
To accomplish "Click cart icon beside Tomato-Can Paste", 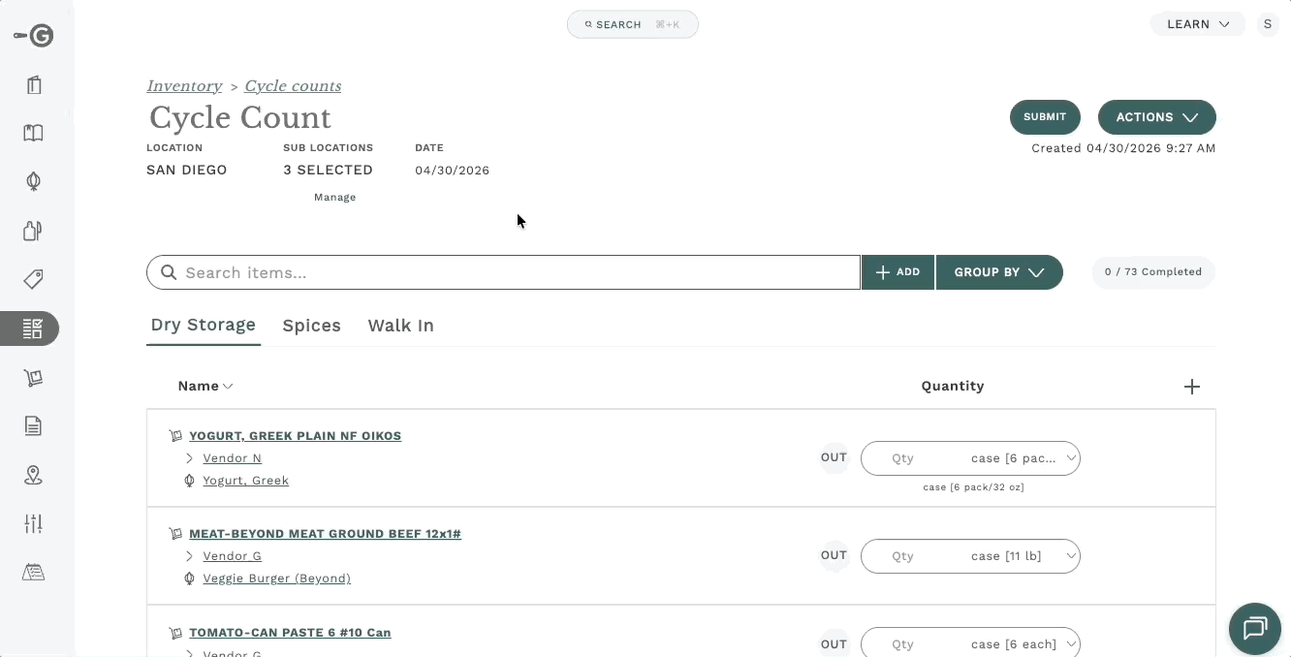I will [x=175, y=633].
